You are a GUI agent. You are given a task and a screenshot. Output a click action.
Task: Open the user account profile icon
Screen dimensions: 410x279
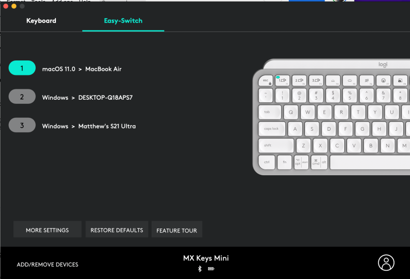click(386, 262)
